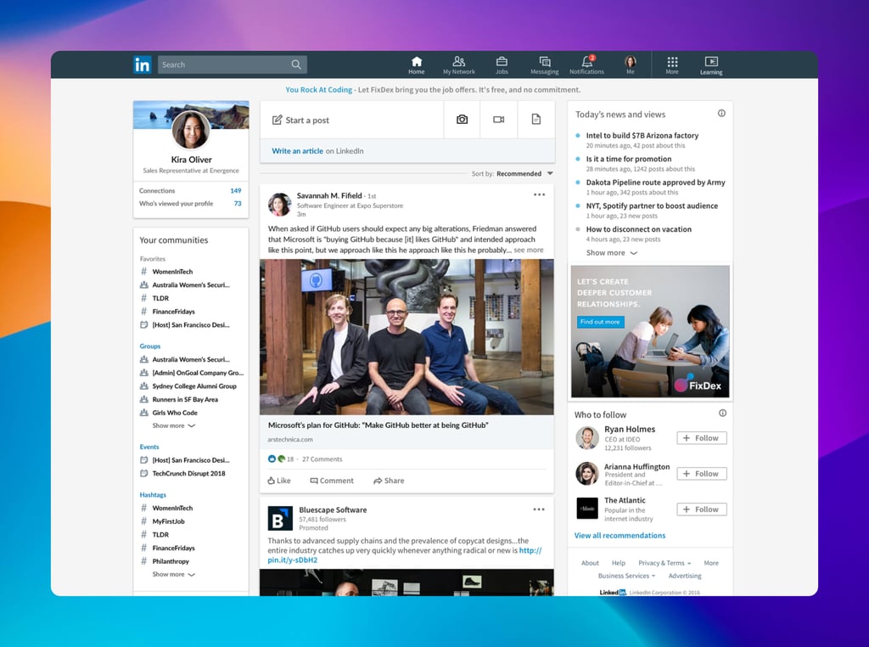Open the pin.it link in Bluescape post
This screenshot has width=869, height=647.
(x=405, y=555)
